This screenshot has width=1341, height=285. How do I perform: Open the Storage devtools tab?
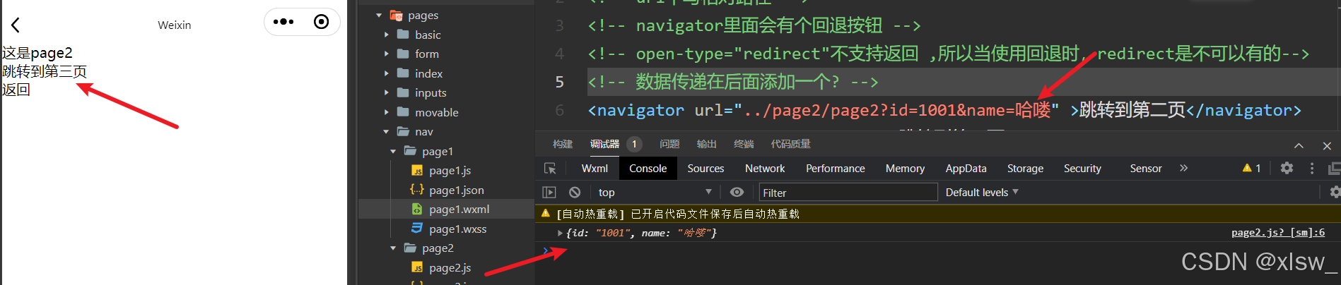point(1025,169)
